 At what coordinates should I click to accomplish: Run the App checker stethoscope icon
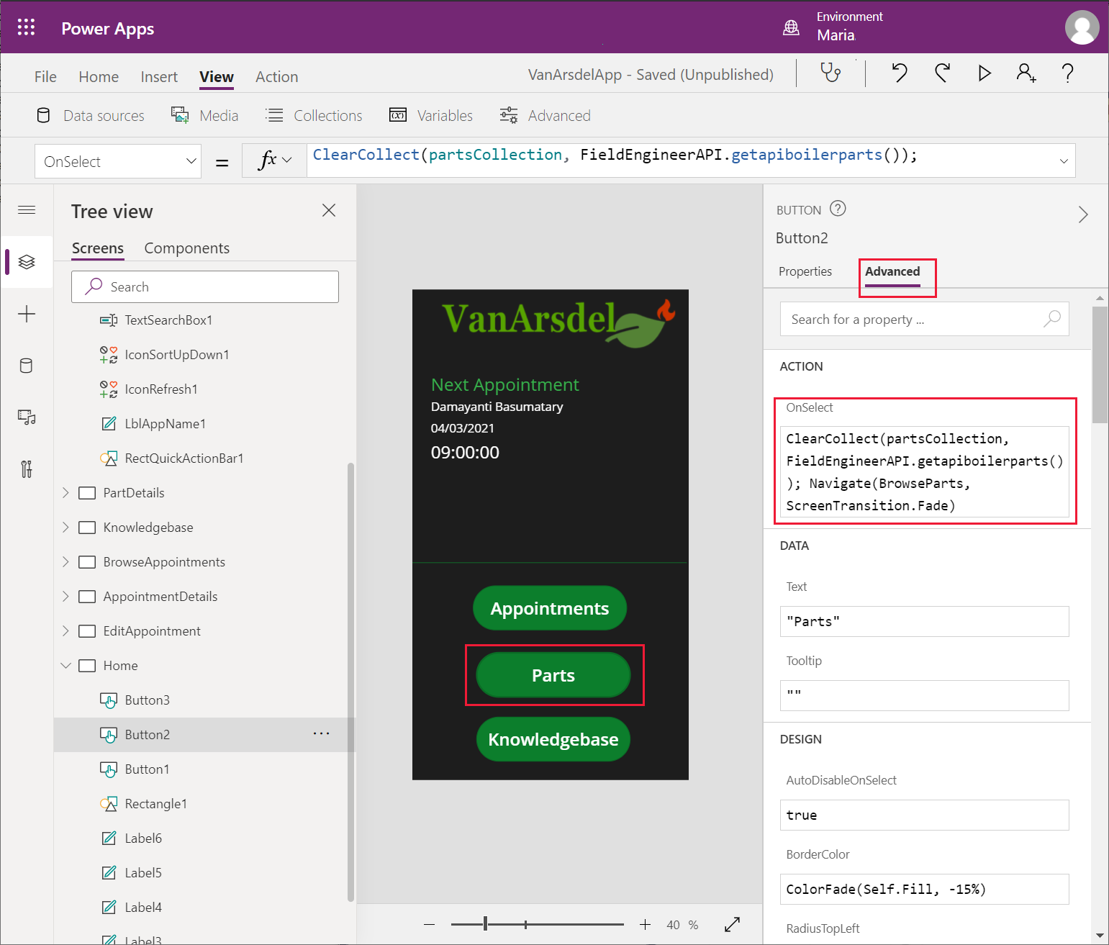point(831,73)
